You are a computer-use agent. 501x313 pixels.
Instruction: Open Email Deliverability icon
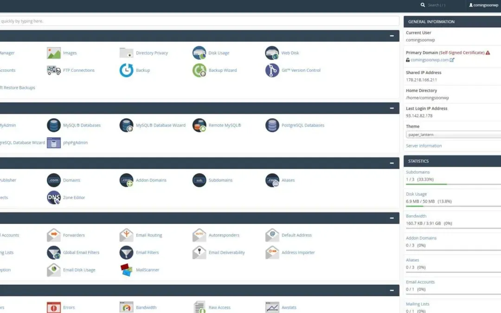point(199,252)
